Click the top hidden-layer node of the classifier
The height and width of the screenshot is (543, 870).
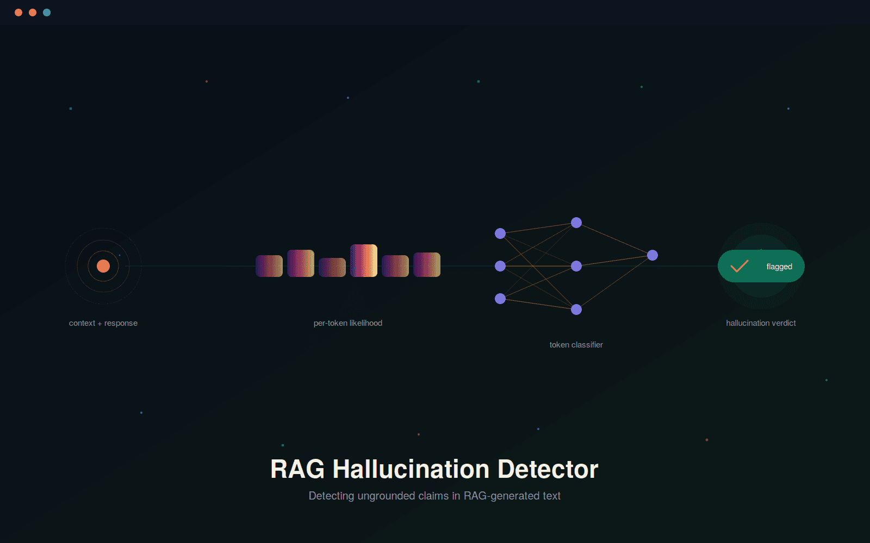click(576, 223)
